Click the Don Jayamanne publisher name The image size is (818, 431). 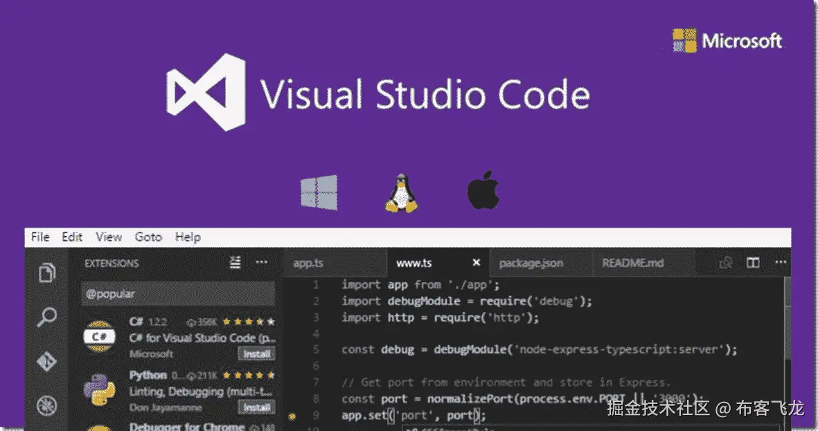pos(166,407)
